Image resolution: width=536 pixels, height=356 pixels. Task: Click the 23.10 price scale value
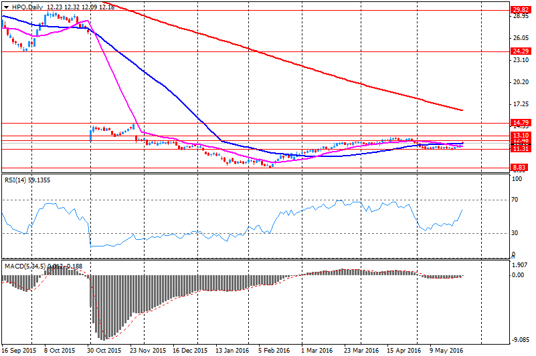(x=521, y=60)
